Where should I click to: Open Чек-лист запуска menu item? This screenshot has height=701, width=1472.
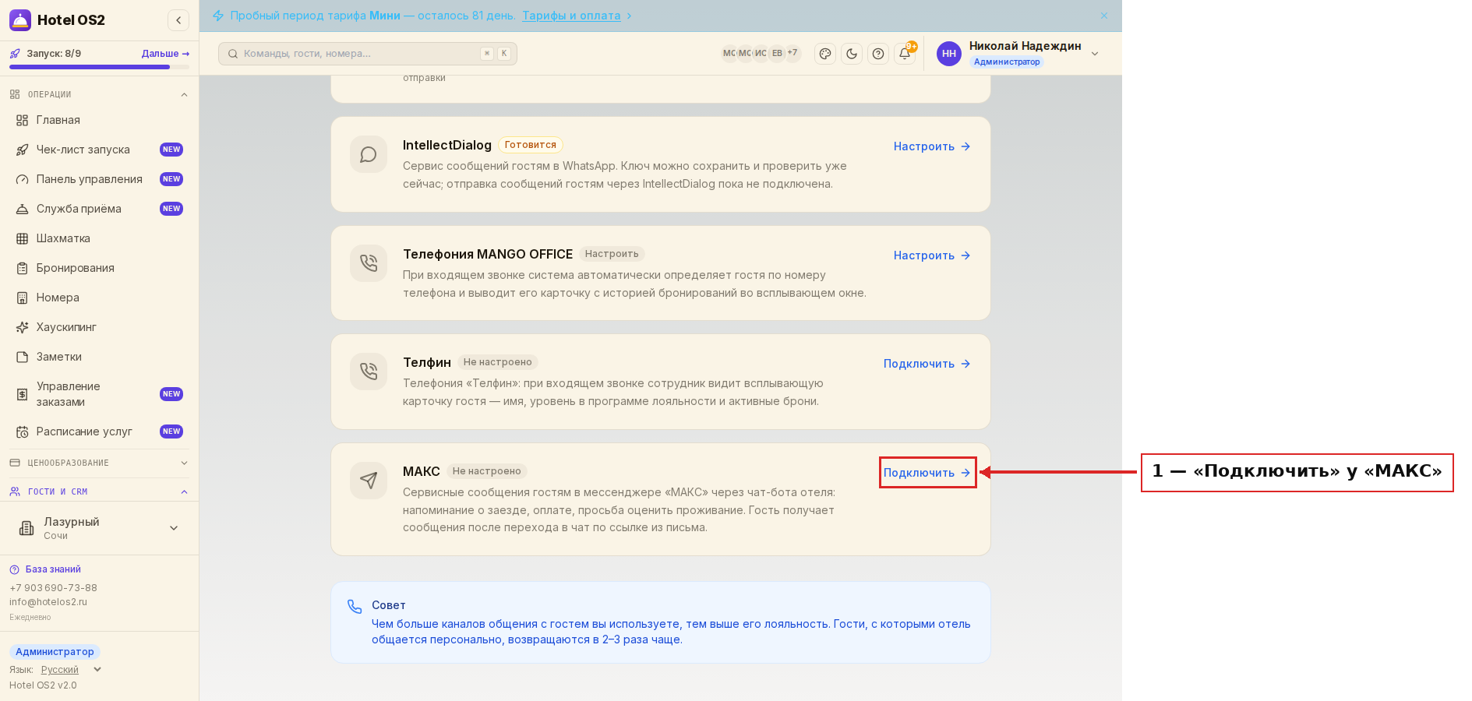point(100,150)
